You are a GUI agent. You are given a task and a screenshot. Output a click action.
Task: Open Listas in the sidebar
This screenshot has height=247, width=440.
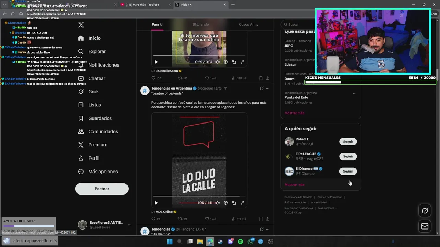pos(89,105)
